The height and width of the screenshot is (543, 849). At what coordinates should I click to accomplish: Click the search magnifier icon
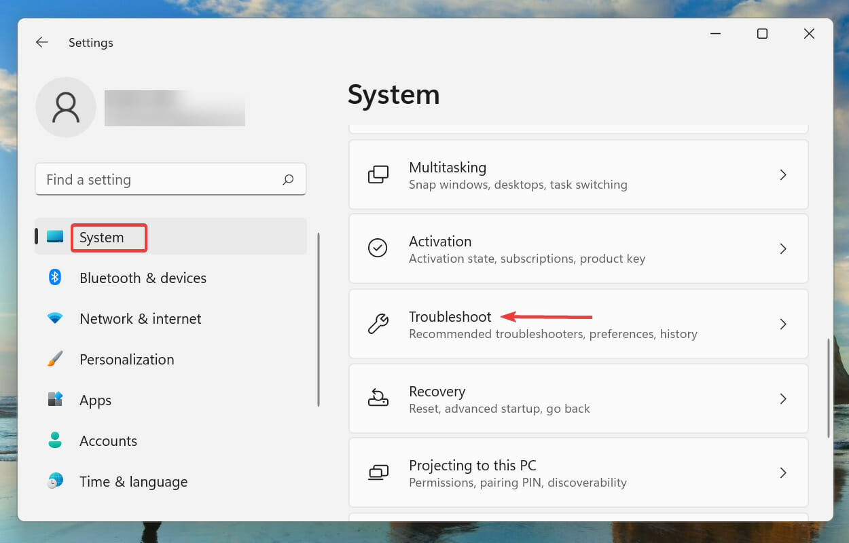[288, 179]
